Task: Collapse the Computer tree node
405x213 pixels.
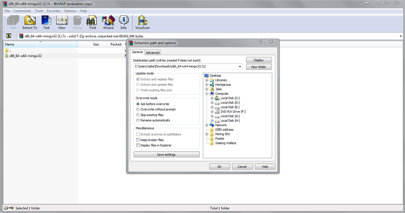Action: (207, 94)
